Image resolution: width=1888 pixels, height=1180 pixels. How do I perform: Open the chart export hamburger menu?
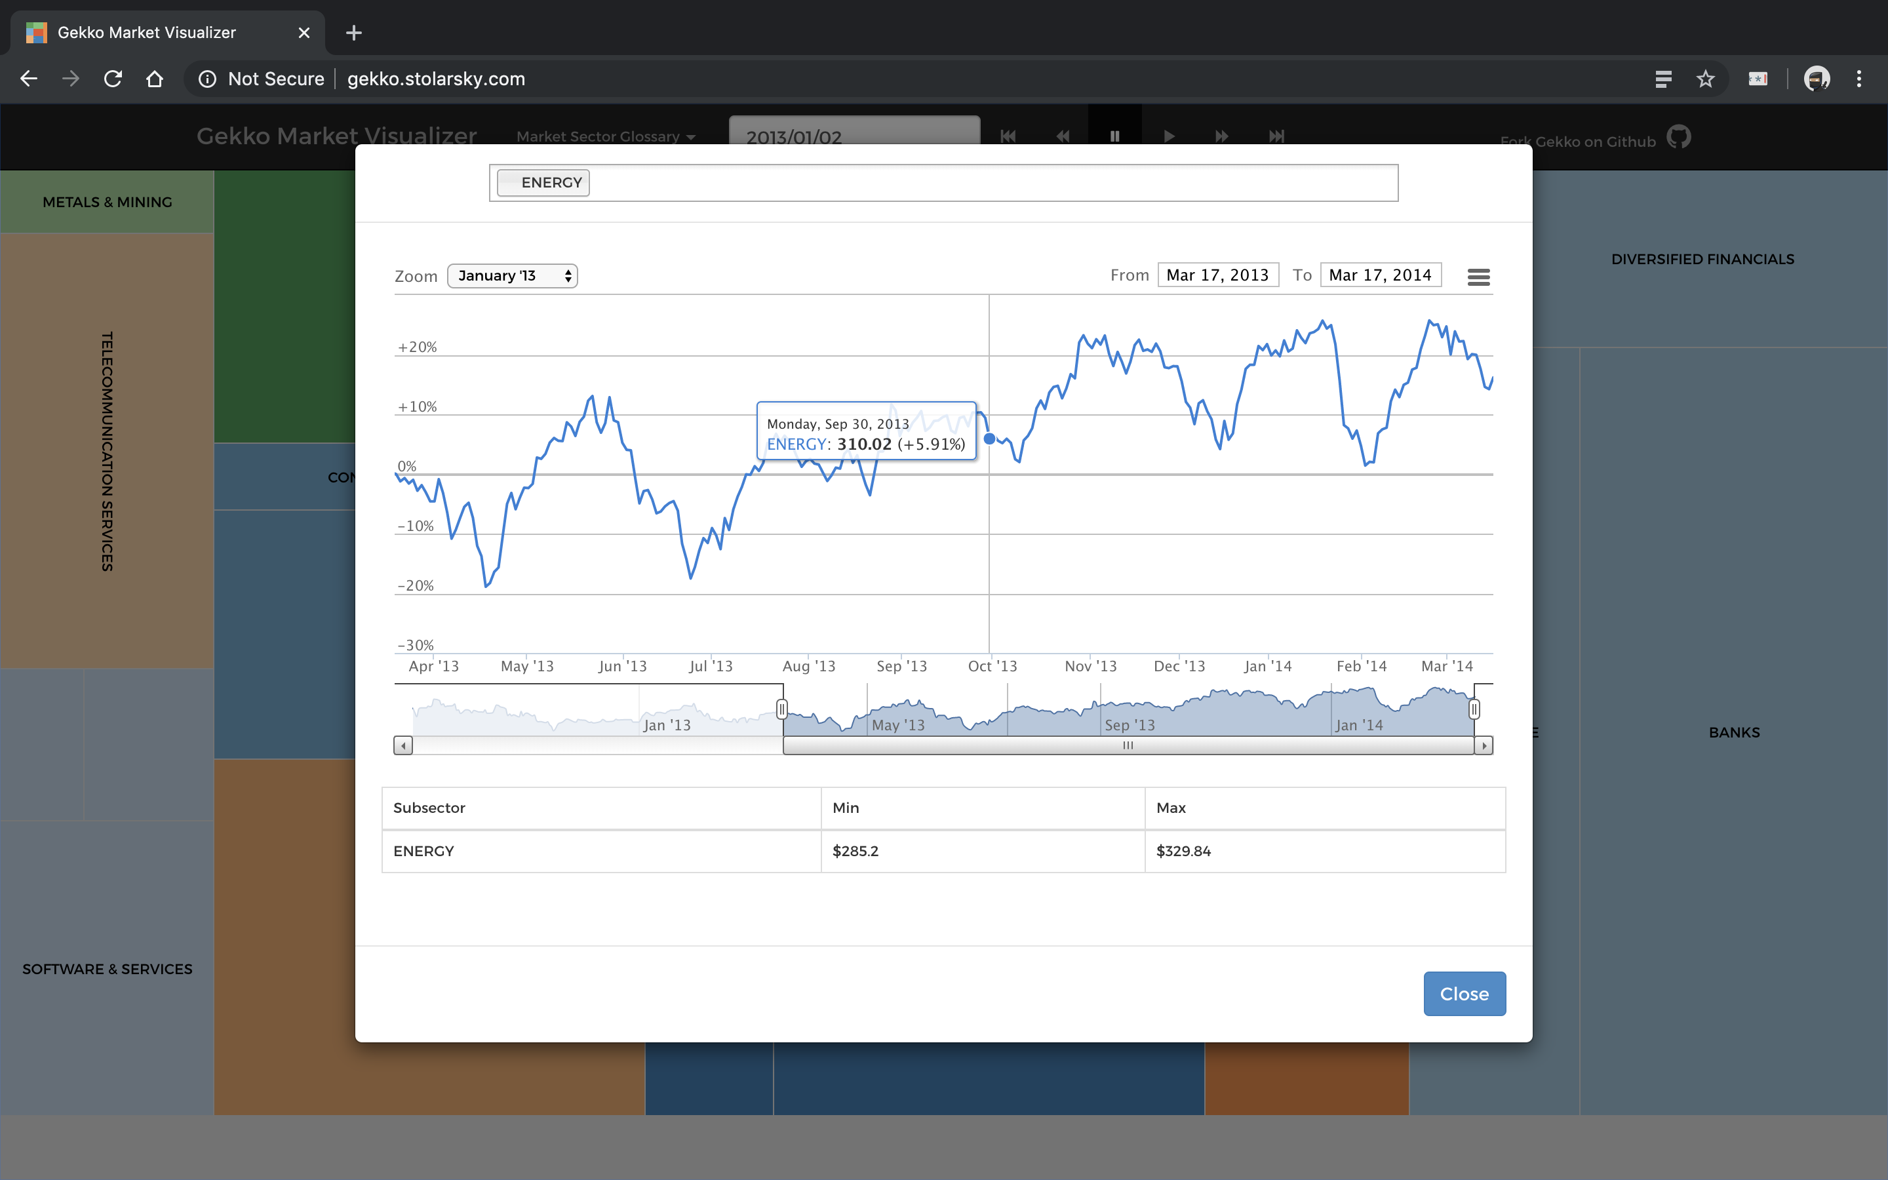(1478, 276)
